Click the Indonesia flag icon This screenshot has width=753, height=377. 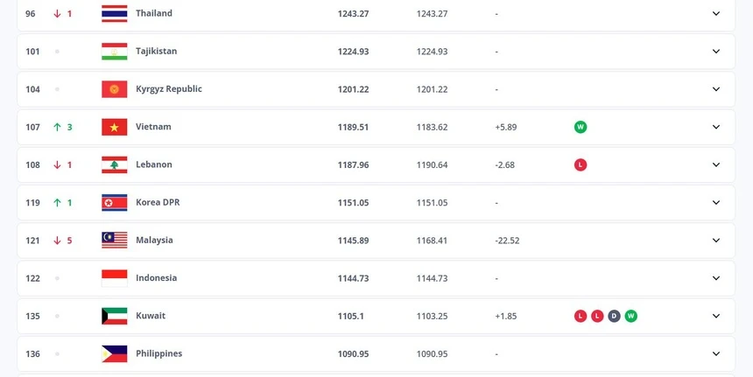(x=114, y=278)
